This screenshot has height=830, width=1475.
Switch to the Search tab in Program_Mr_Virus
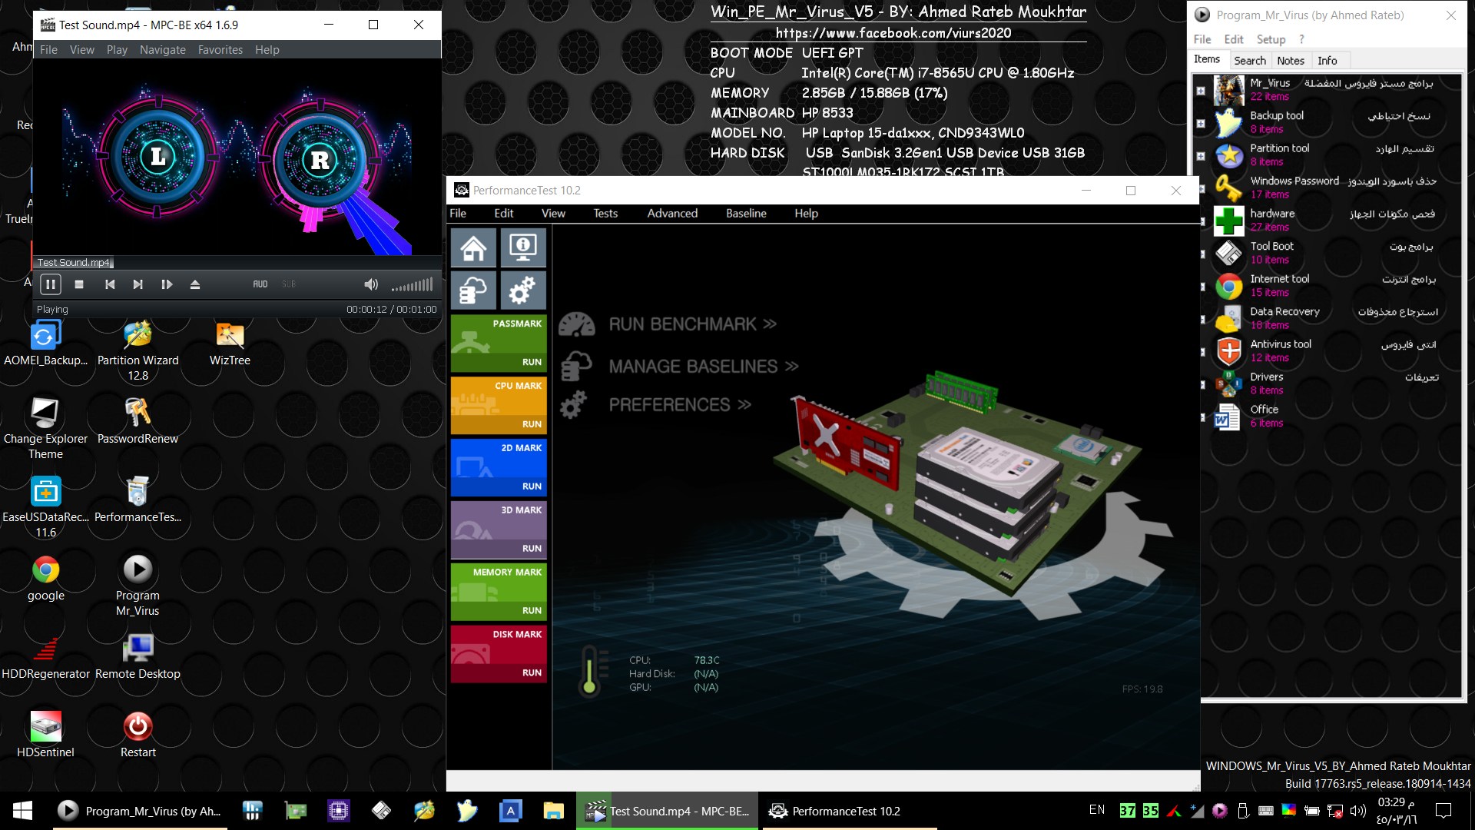click(1250, 61)
